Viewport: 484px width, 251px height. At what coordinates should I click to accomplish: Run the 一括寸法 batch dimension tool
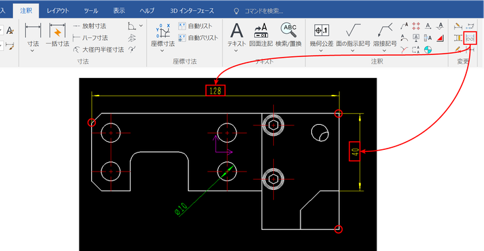click(57, 35)
